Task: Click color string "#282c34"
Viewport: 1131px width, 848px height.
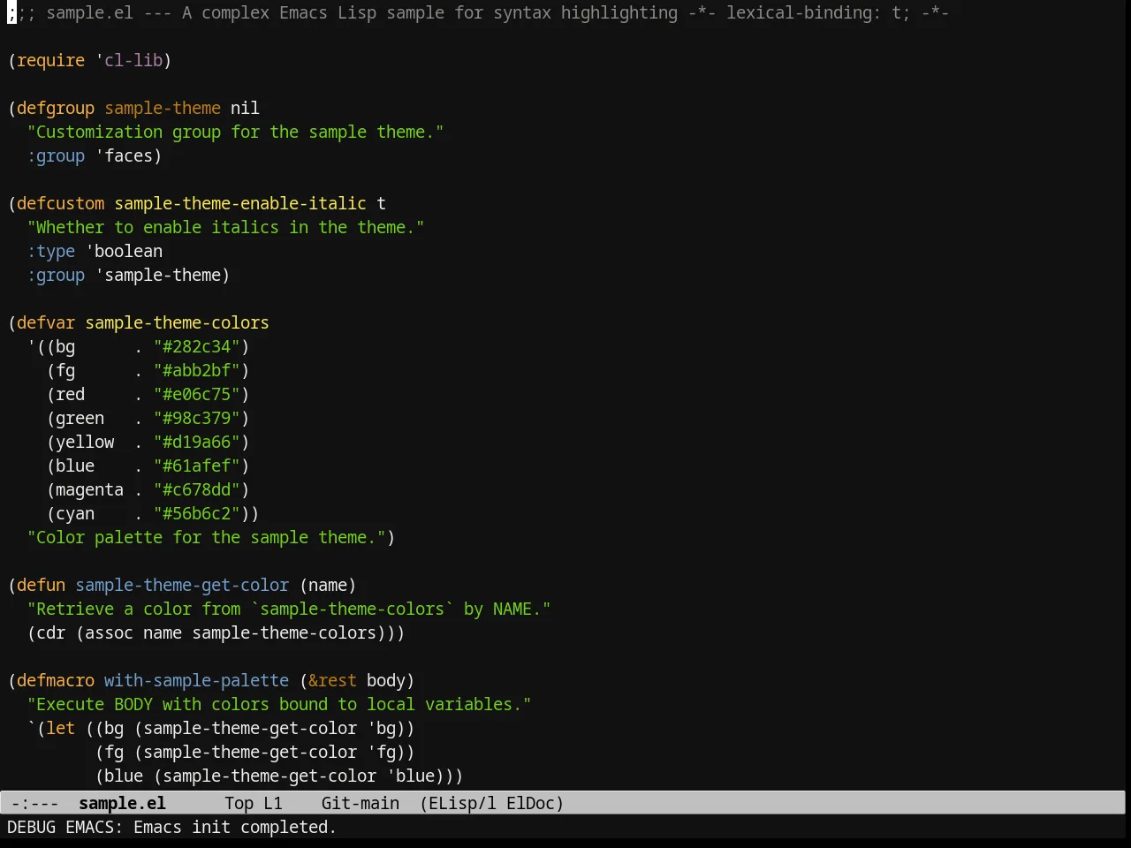Action: coord(196,346)
